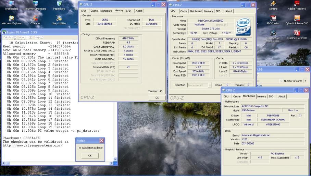Launch Winamp desktop icon
The width and height of the screenshot is (311, 176).
click(x=273, y=5)
